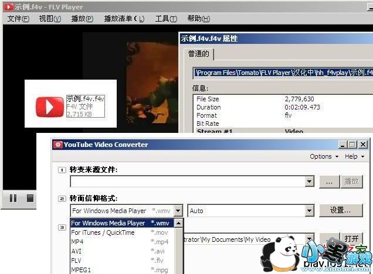This screenshot has width=373, height=274.
Task: Switch to the 普通的 tab in properties
Action: click(x=199, y=54)
